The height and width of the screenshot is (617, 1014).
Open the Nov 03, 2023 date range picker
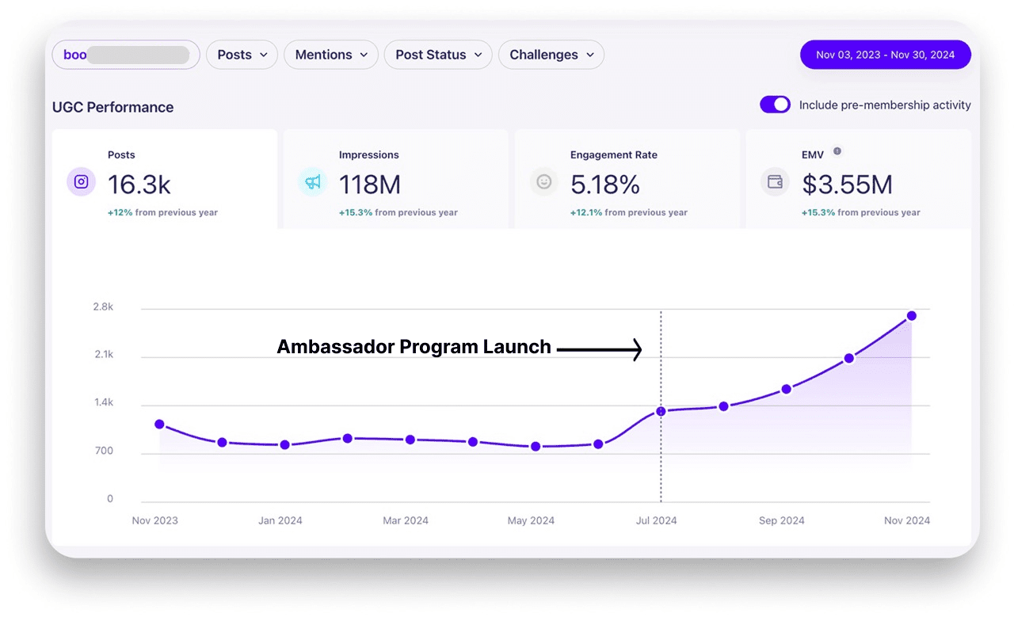point(885,55)
